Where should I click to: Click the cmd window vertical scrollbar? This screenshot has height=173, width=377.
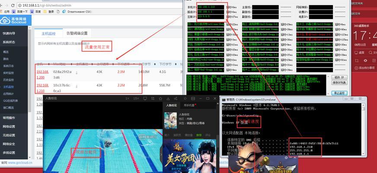point(363,130)
